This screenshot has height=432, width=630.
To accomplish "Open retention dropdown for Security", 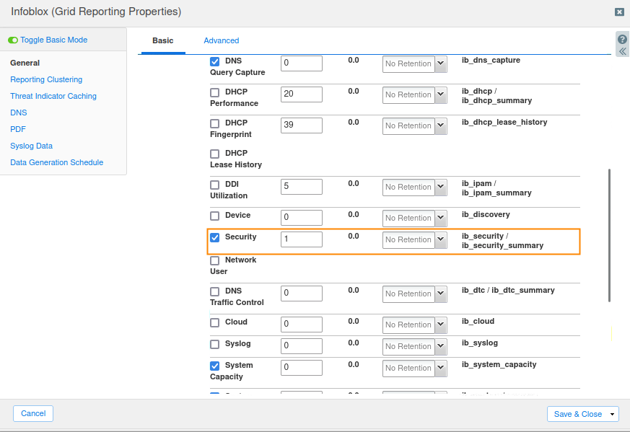I will pyautogui.click(x=441, y=239).
